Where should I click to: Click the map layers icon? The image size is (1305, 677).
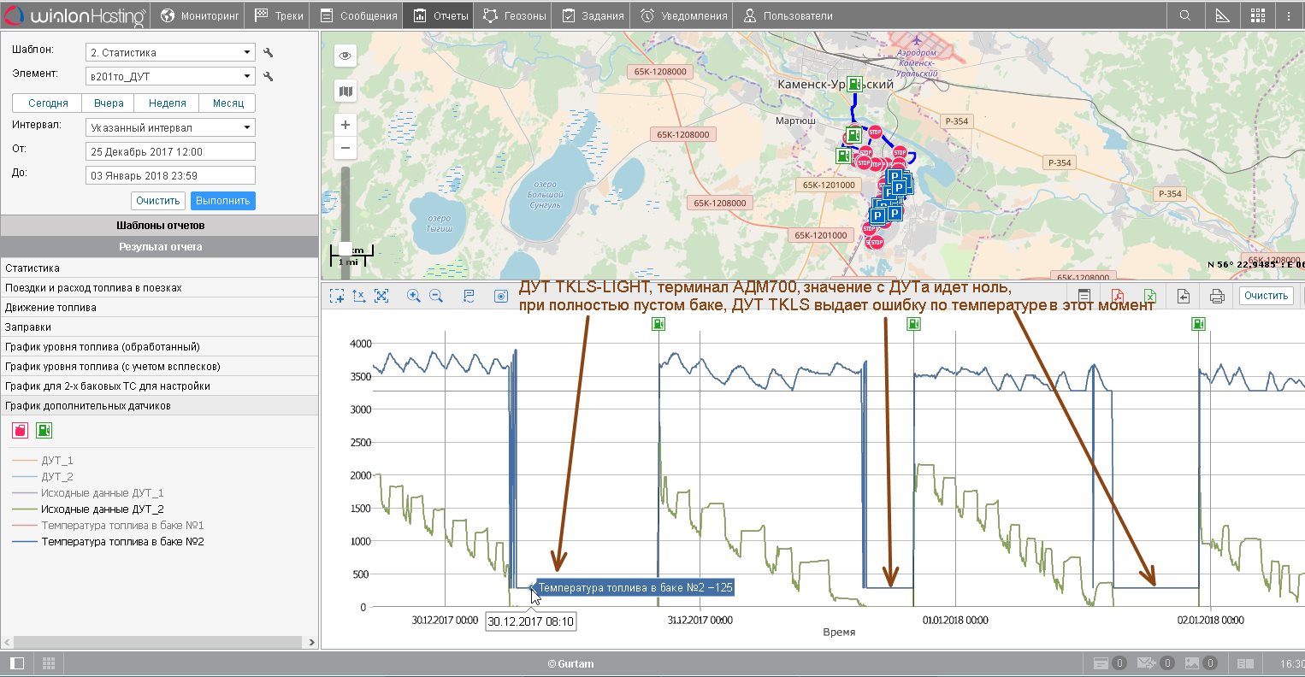click(x=345, y=91)
